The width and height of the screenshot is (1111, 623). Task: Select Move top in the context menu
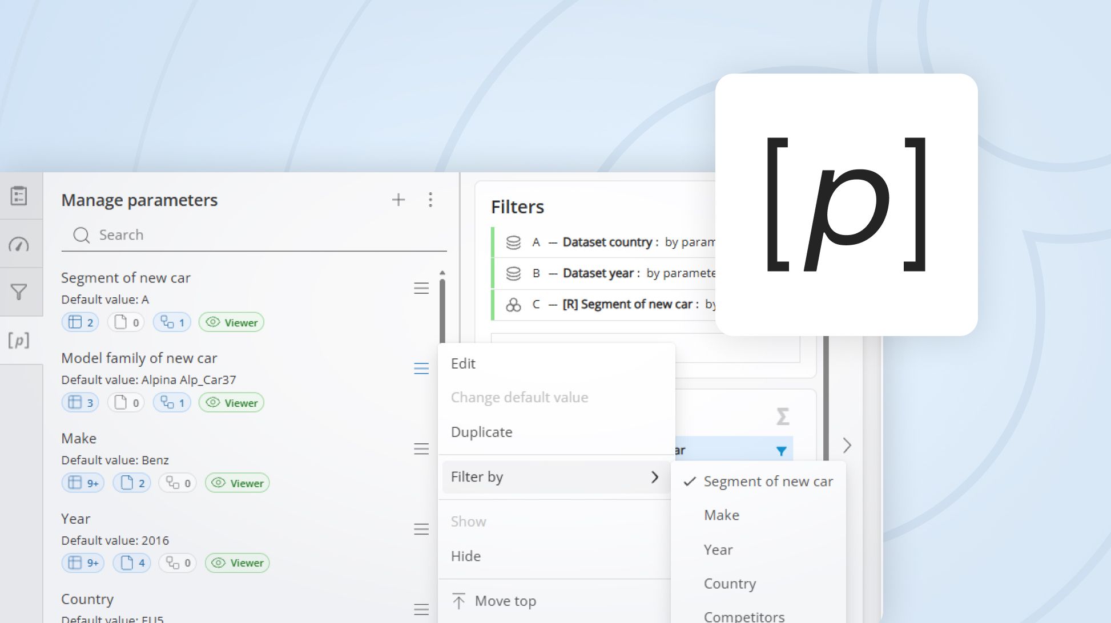[505, 600]
